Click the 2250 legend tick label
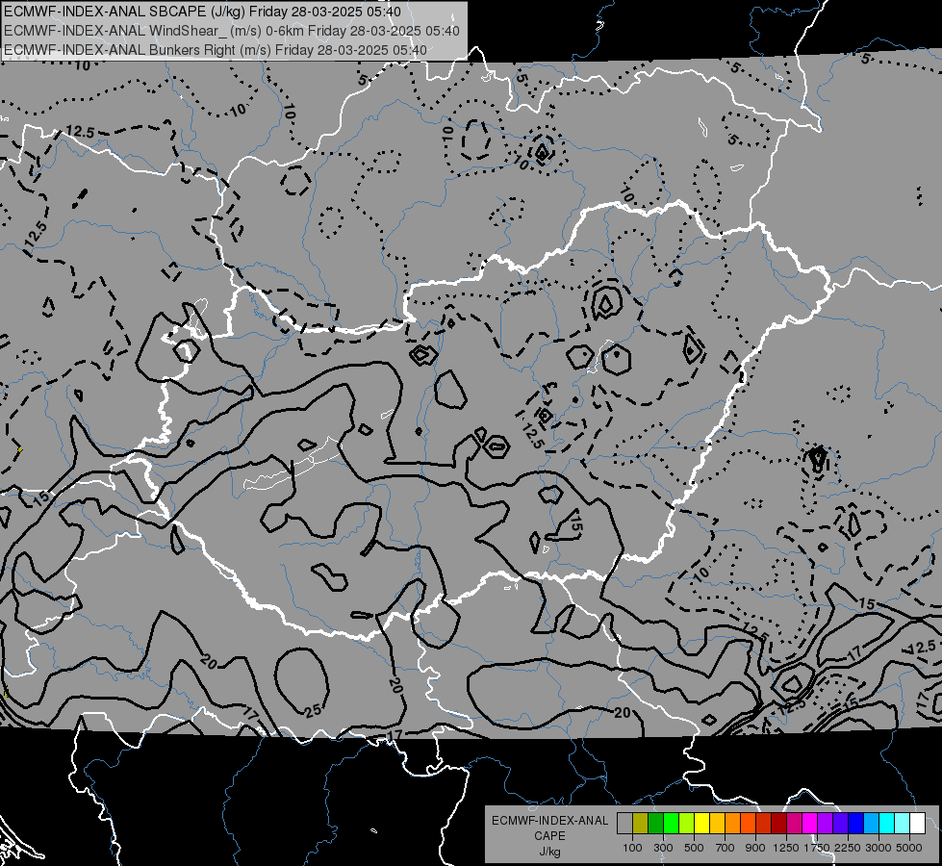The width and height of the screenshot is (942, 866). [847, 848]
